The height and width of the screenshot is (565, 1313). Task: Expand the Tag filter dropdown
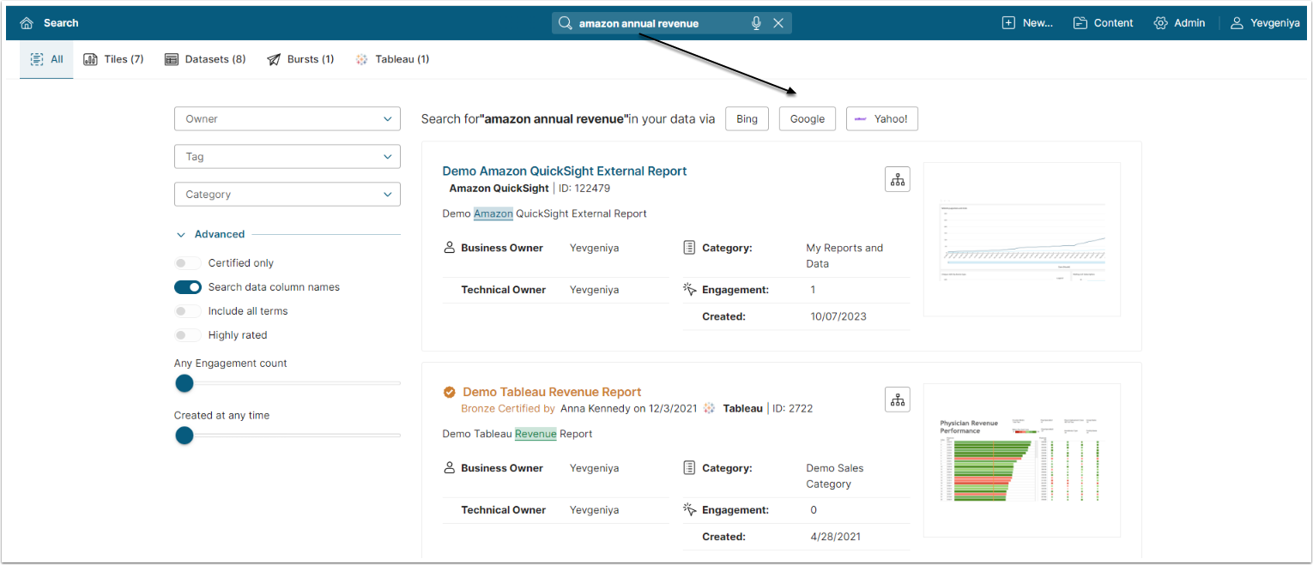287,157
